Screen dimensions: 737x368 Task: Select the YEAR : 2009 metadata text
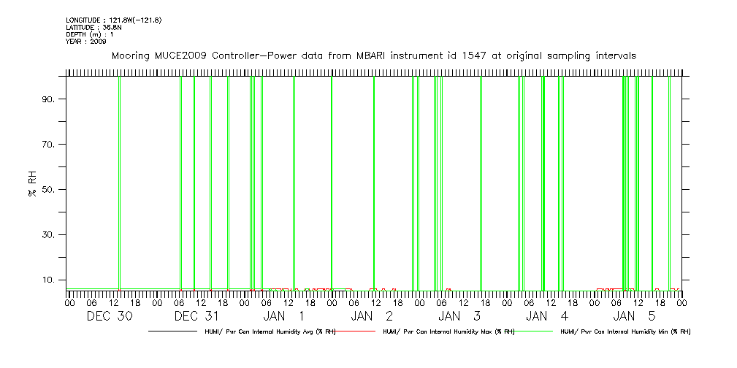(86, 42)
